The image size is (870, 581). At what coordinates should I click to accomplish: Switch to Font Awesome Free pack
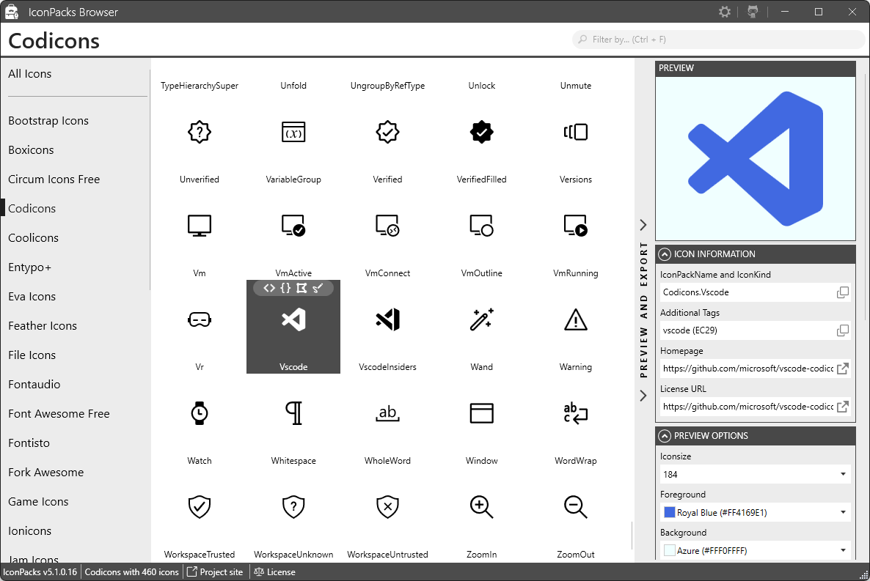click(59, 413)
